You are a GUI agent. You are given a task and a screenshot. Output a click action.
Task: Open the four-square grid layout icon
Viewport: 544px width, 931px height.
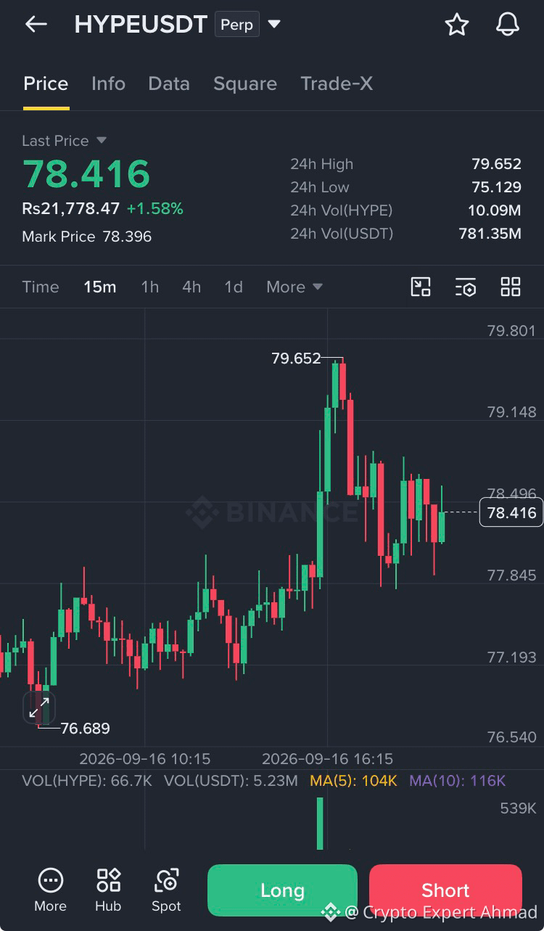pos(511,287)
